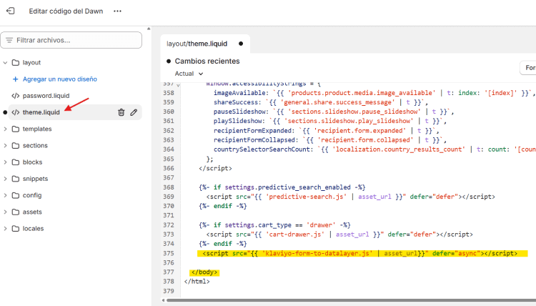This screenshot has height=306, width=536.
Task: Click 'predictive-search.js' text on line 369
Action: [307, 197]
